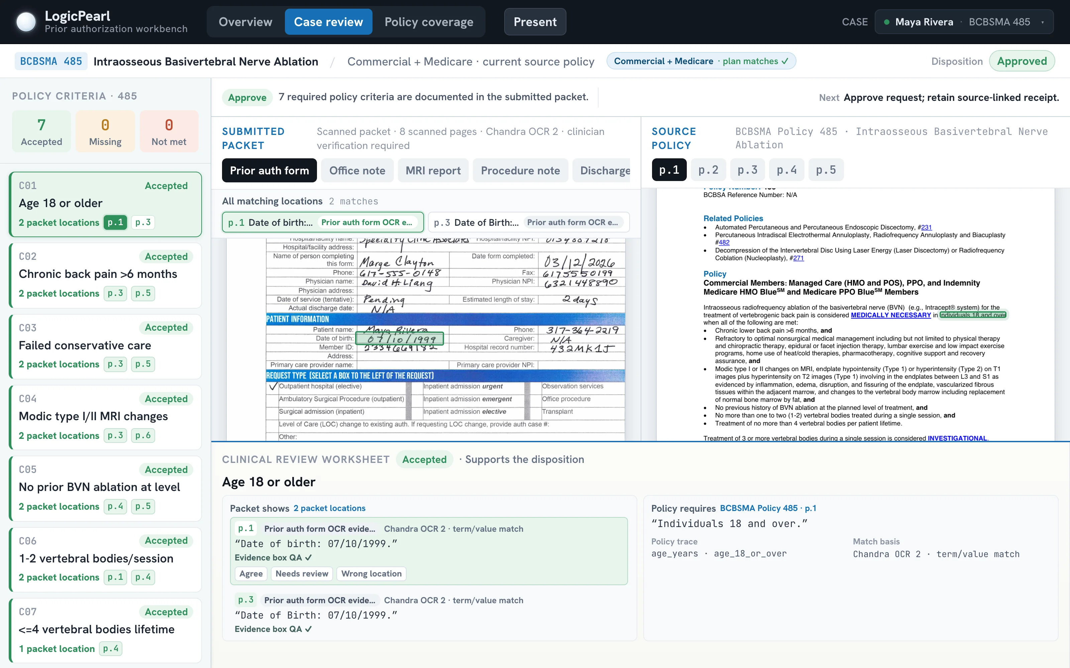Click the INVESTIGATIONAL link
Image resolution: width=1070 pixels, height=668 pixels.
[957, 438]
